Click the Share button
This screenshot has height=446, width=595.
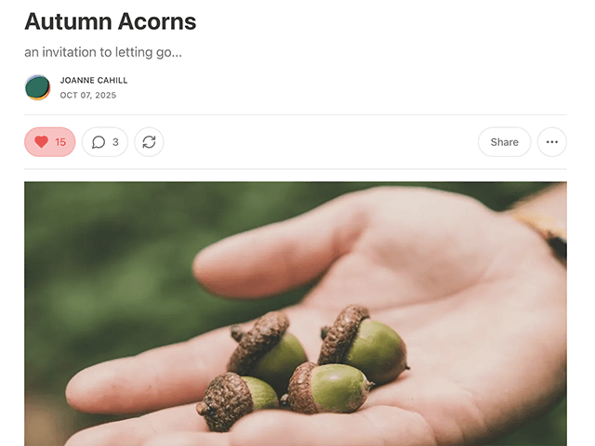[x=504, y=142]
